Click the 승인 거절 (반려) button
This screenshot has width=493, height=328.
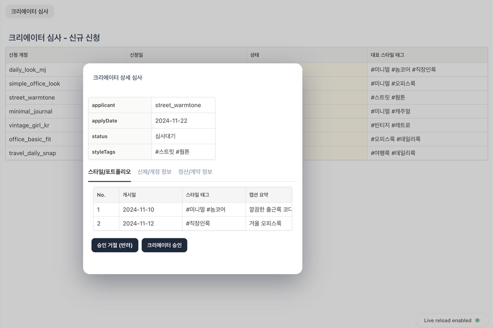click(x=114, y=245)
